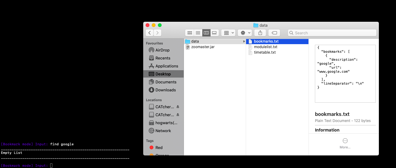Click the bookmarks.txt preview thumbnail
Viewport: 396px width, 168px height.
345,74
